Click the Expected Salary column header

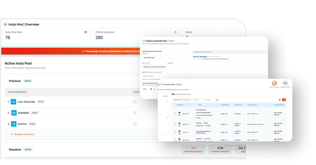click(279, 105)
